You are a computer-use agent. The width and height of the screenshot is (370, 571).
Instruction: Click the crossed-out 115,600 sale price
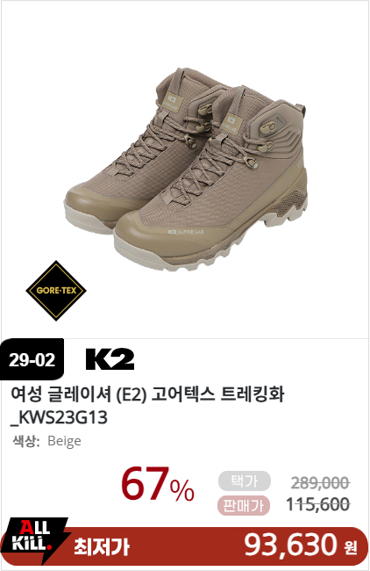(x=318, y=505)
